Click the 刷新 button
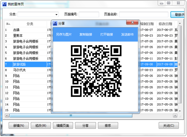The image size is (187, 137). (178, 14)
